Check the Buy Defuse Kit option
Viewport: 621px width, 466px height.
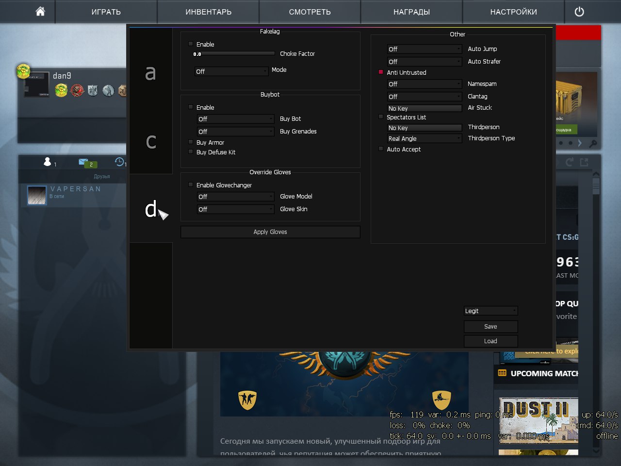[x=191, y=151]
